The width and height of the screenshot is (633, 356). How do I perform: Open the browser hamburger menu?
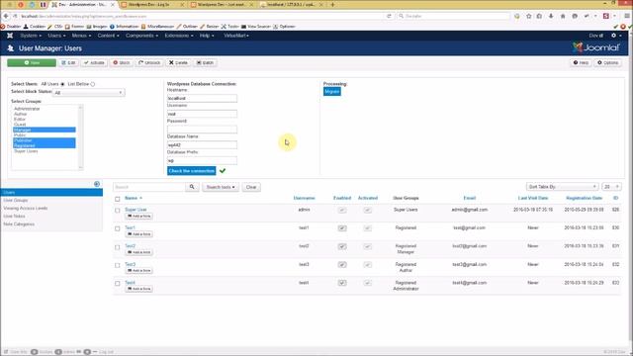[627, 16]
